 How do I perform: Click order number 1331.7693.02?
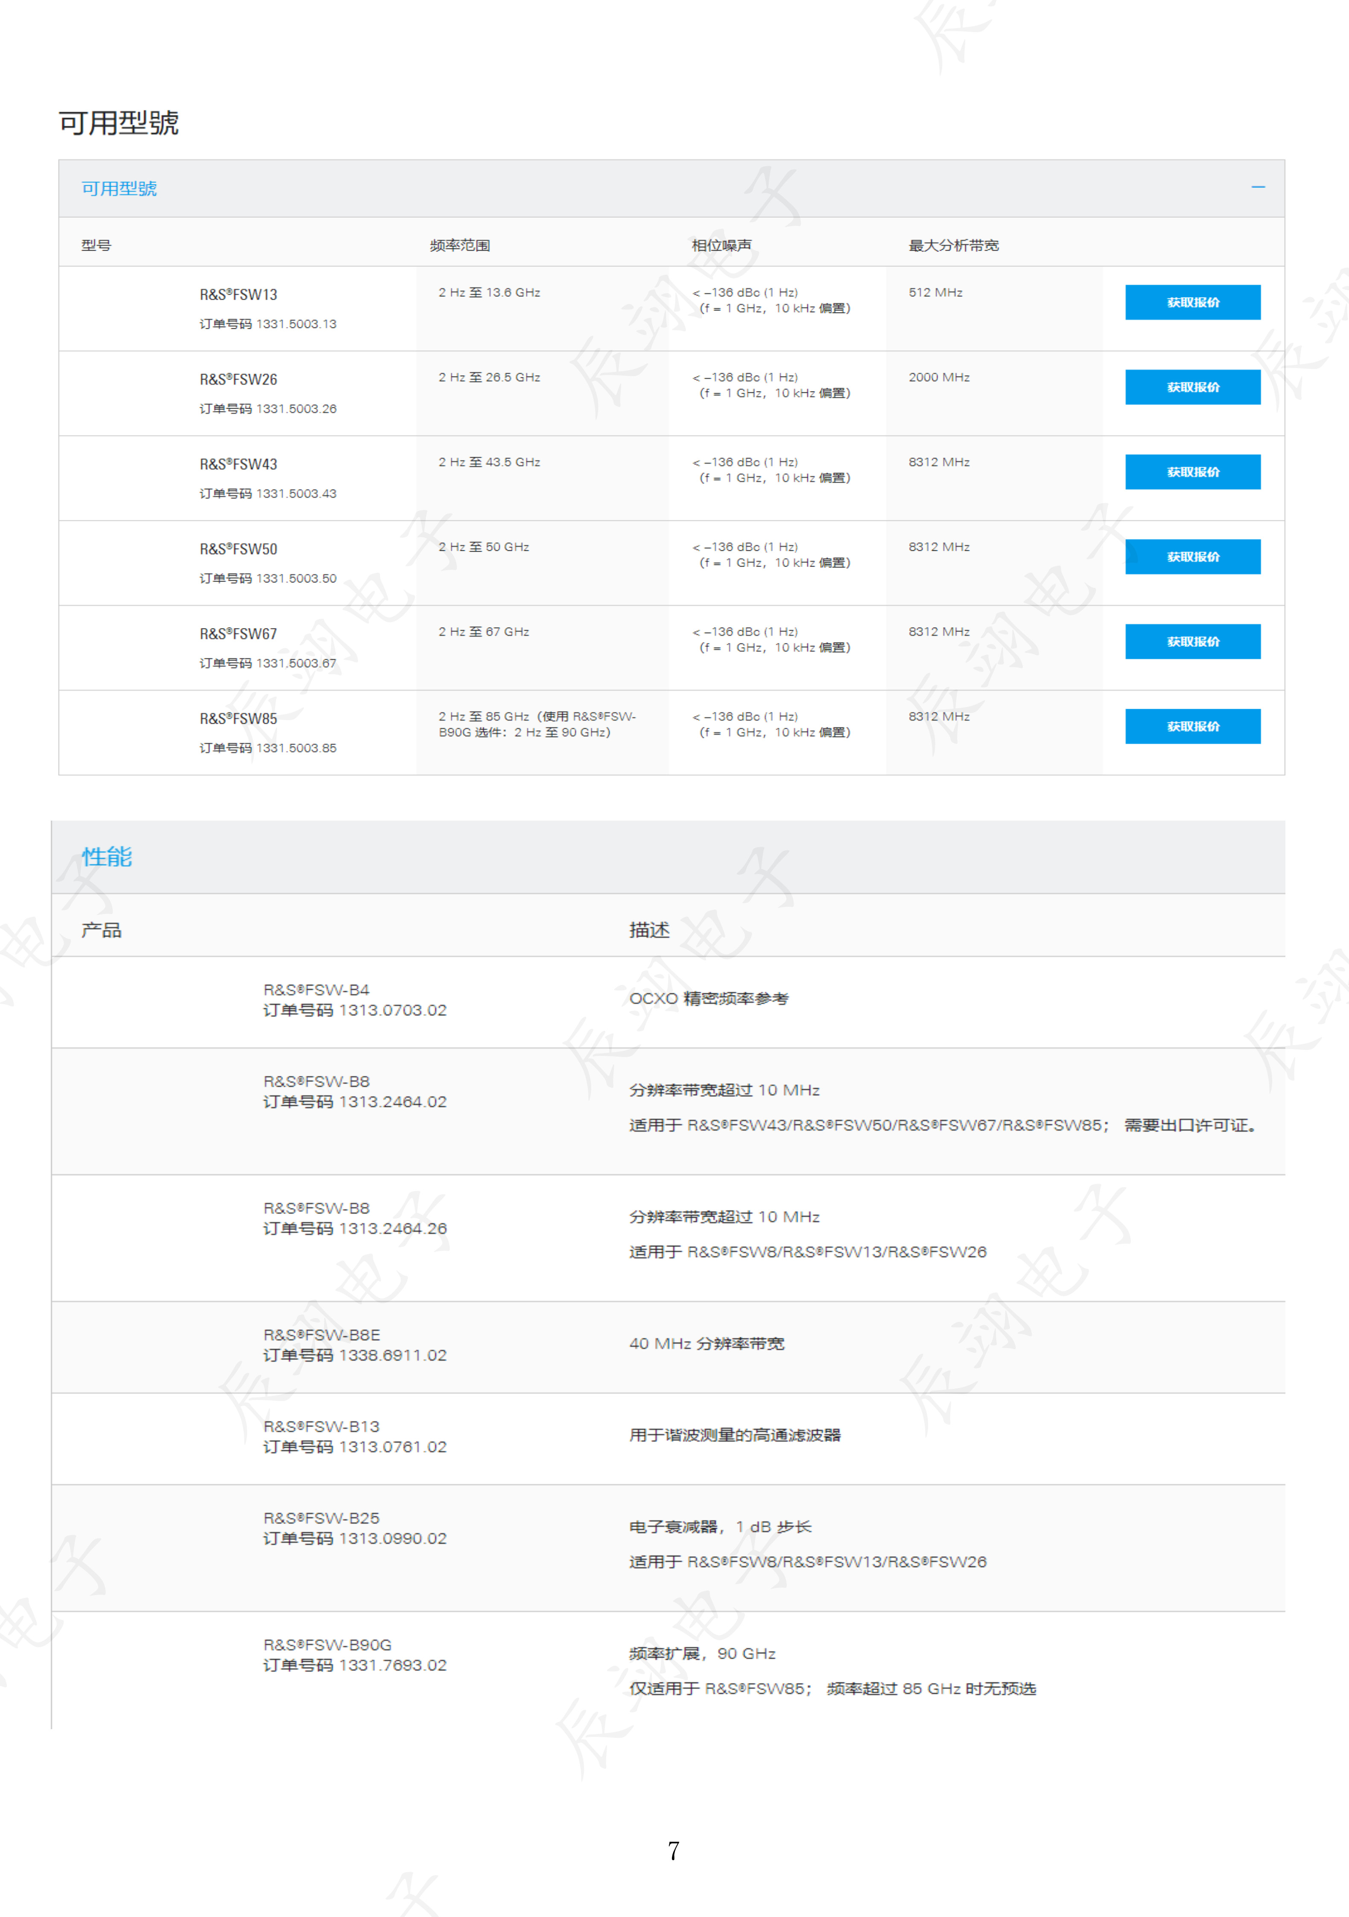tap(392, 1666)
